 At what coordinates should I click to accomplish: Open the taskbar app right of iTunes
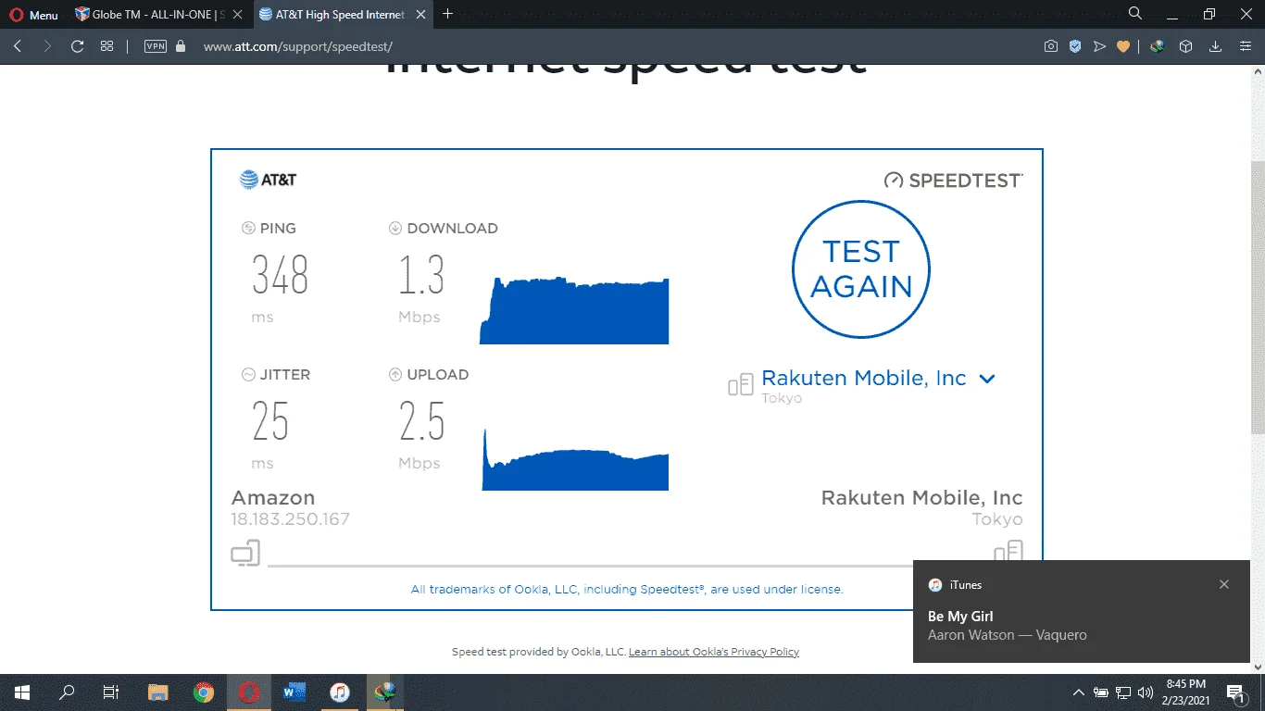384,692
